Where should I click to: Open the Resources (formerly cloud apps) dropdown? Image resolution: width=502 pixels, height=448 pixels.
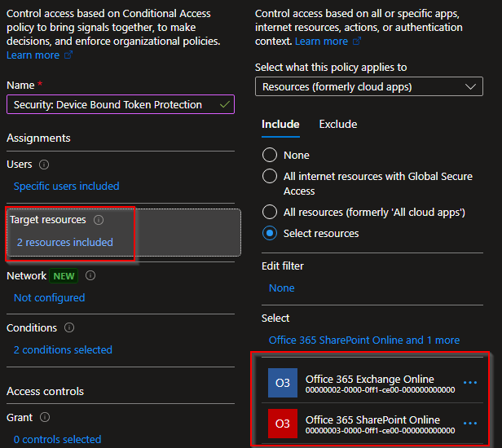[x=368, y=87]
